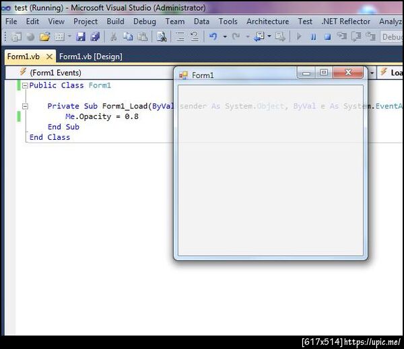Open the Add New Item dropdown arrow
Image resolution: width=404 pixels, height=349 pixels.
69,36
